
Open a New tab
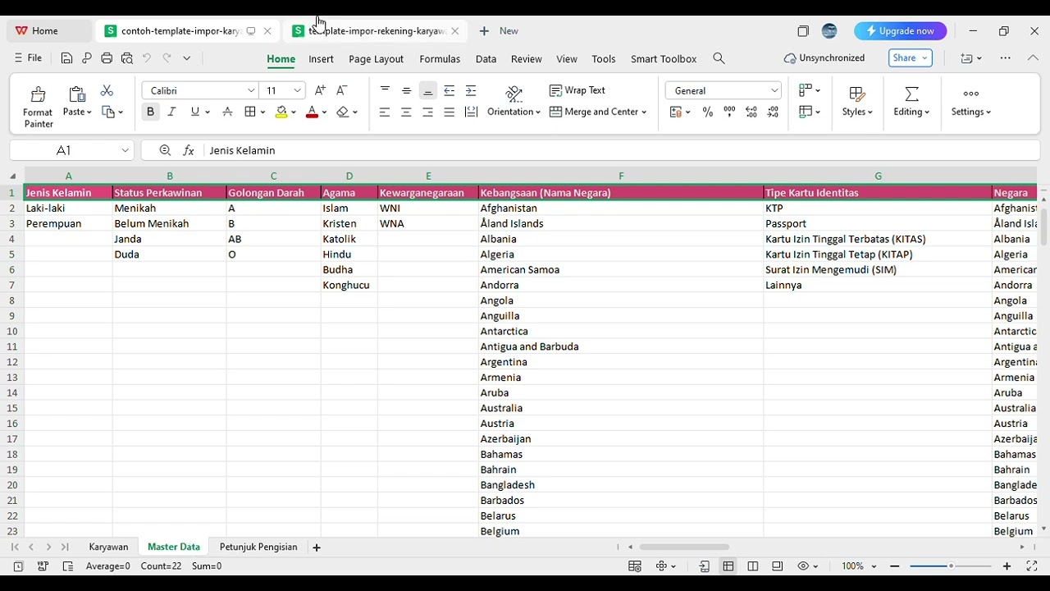pos(499,31)
